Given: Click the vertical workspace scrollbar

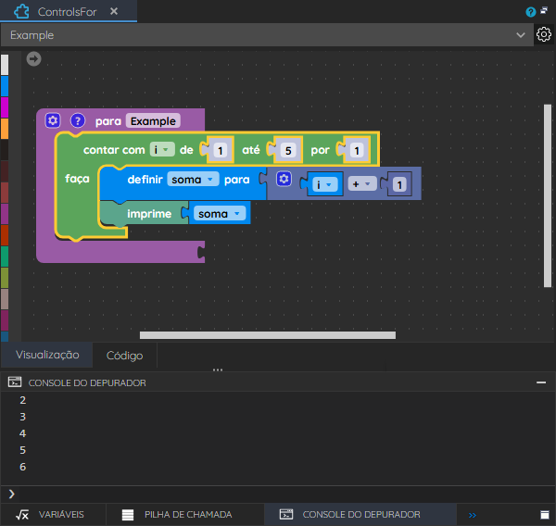Looking at the screenshot, I should tap(548, 195).
